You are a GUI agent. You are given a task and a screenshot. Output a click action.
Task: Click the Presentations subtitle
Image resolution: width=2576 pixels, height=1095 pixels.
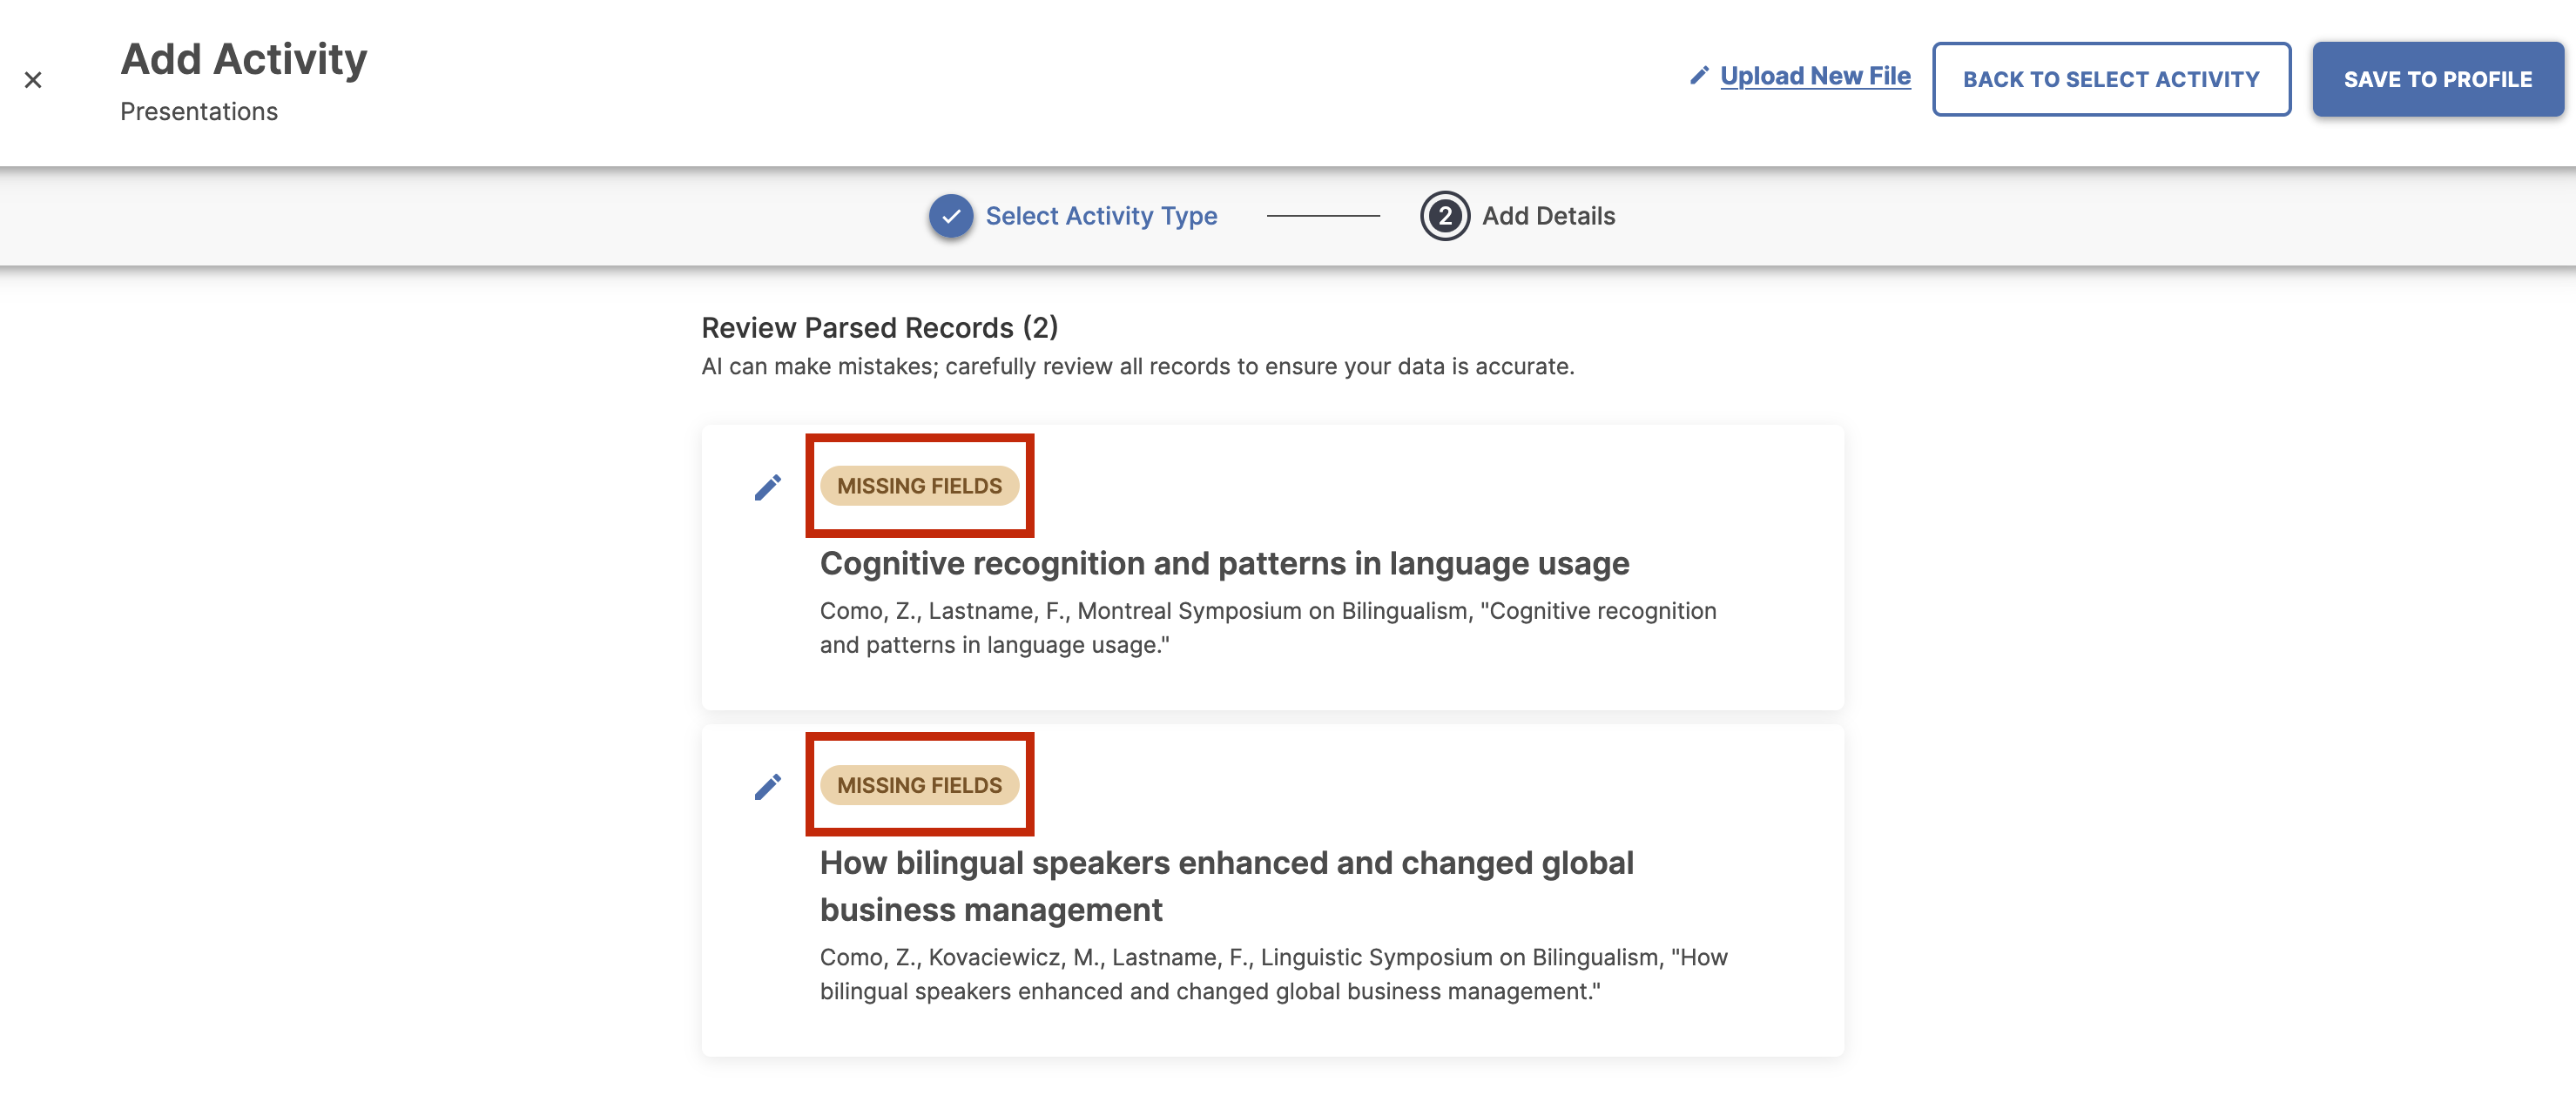[x=199, y=111]
